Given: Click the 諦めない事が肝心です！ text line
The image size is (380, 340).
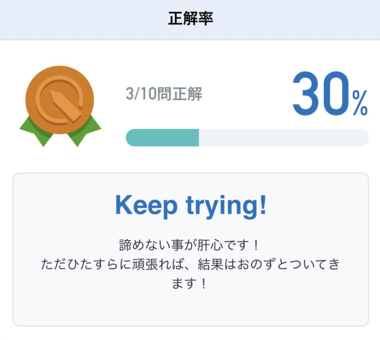Looking at the screenshot, I should click(x=189, y=245).
